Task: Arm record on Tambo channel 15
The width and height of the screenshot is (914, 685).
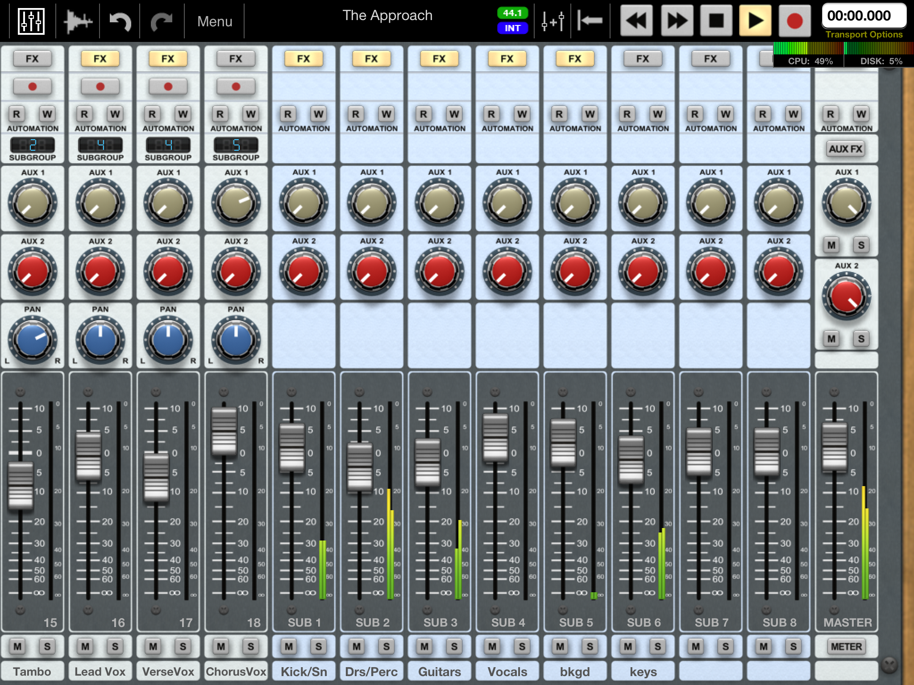Action: 33,87
